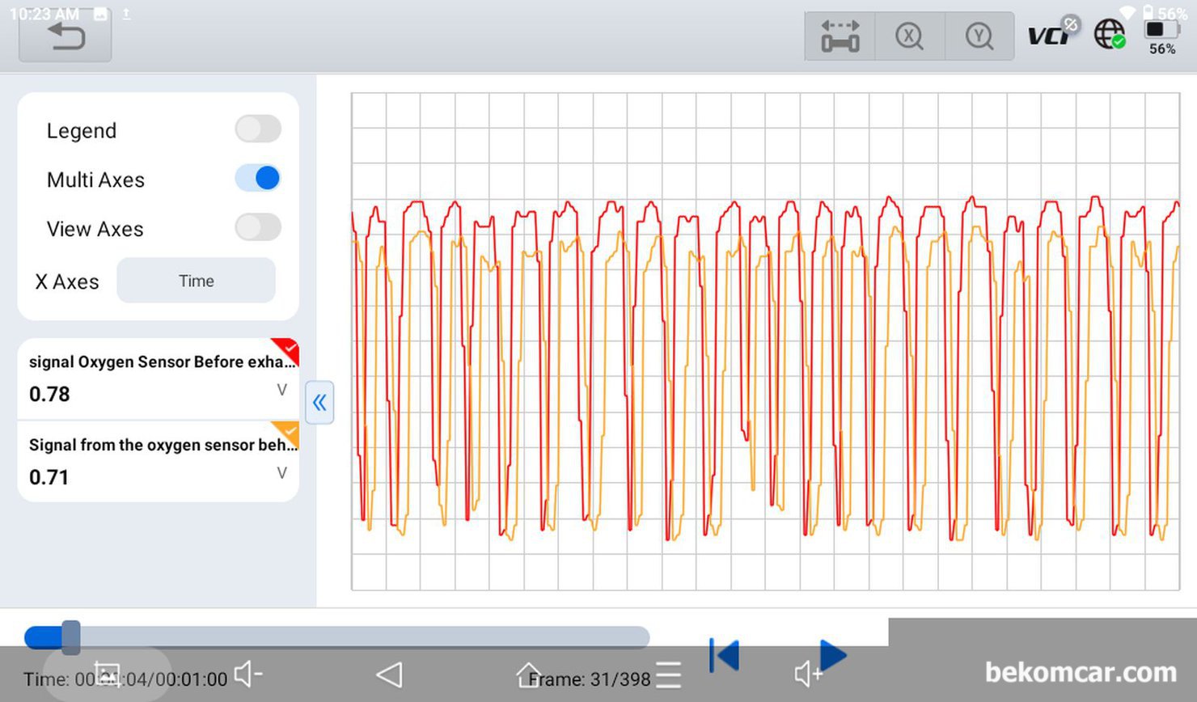The width and height of the screenshot is (1197, 702).
Task: Open the VCI connection status icon
Action: click(1053, 34)
